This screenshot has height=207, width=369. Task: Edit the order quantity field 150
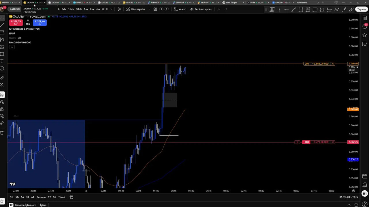[x=28, y=24]
